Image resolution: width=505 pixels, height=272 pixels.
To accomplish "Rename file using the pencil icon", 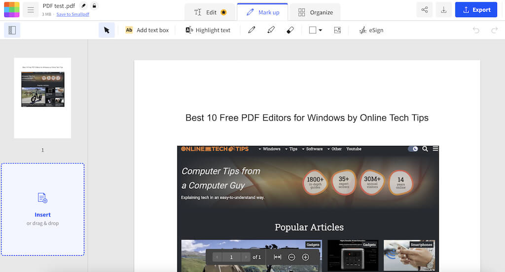I will 83,6.
